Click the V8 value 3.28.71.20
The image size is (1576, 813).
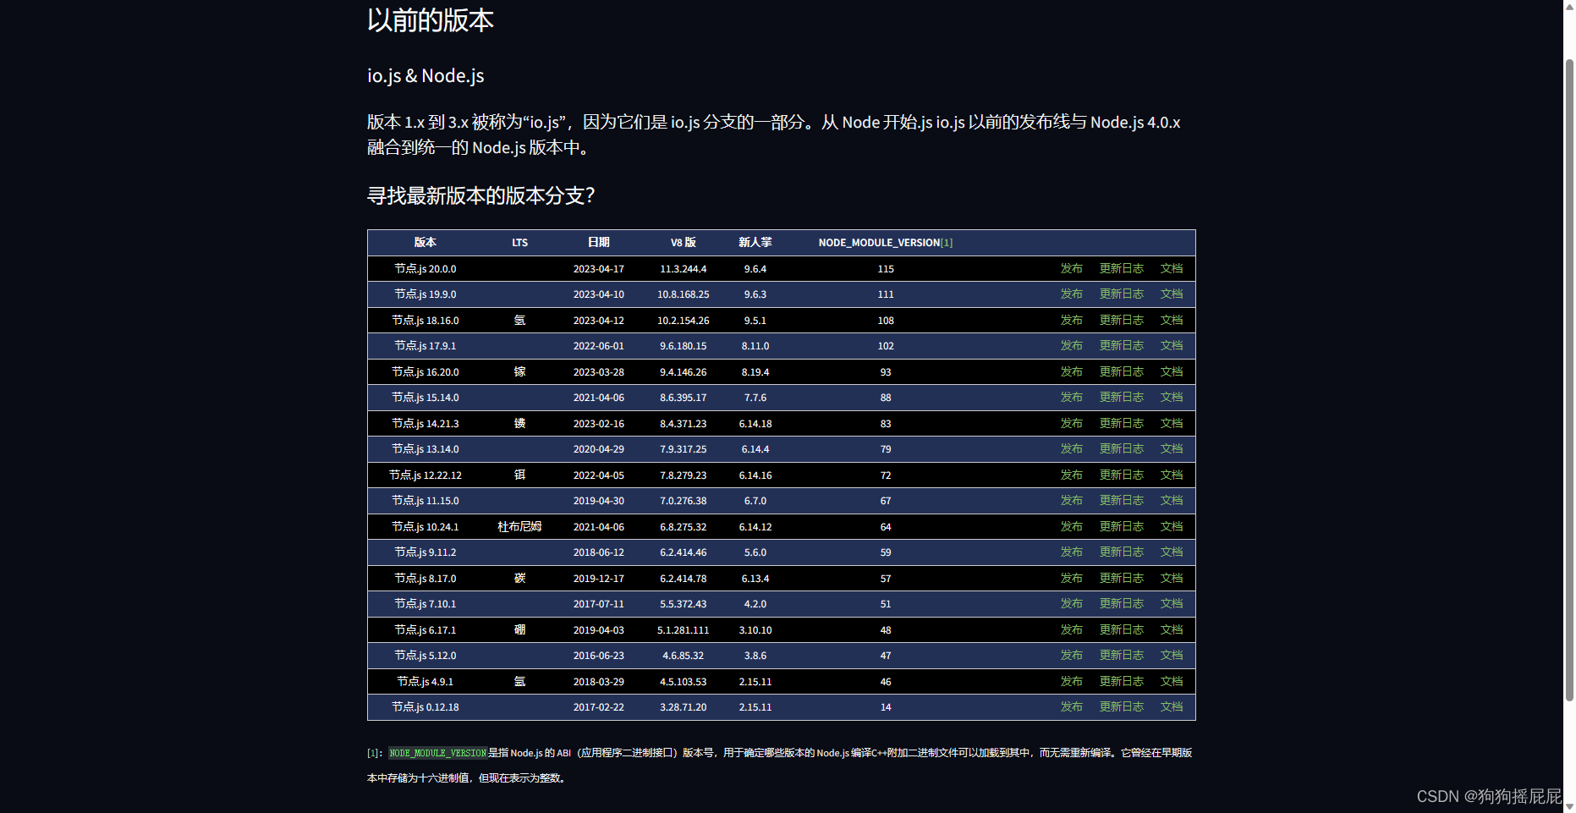tap(683, 707)
